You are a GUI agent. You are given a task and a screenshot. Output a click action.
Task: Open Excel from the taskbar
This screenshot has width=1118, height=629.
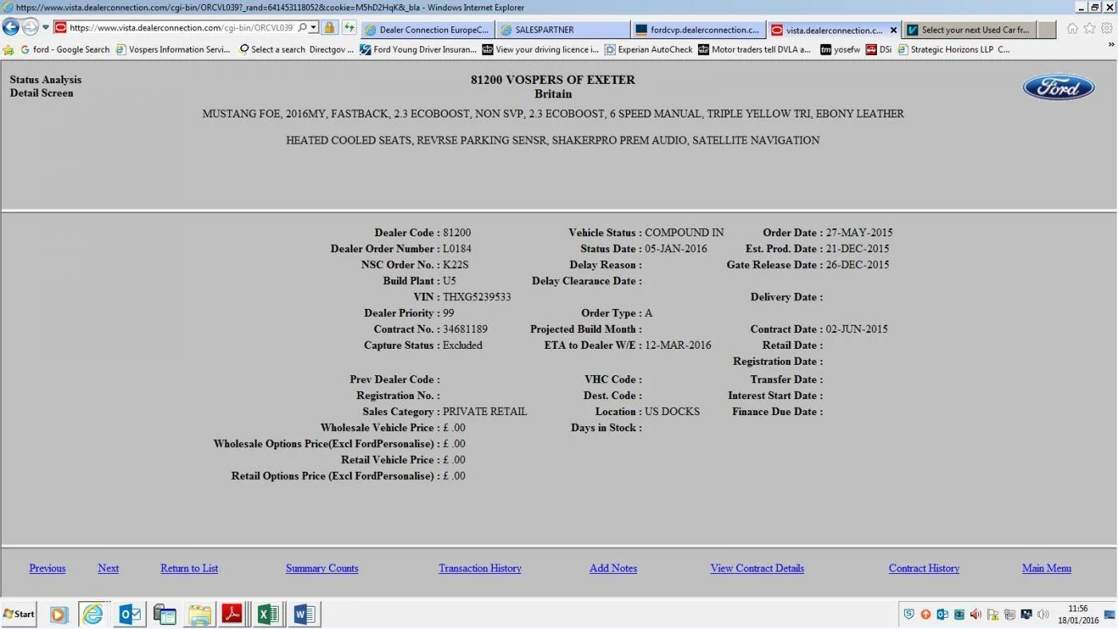[x=268, y=614]
